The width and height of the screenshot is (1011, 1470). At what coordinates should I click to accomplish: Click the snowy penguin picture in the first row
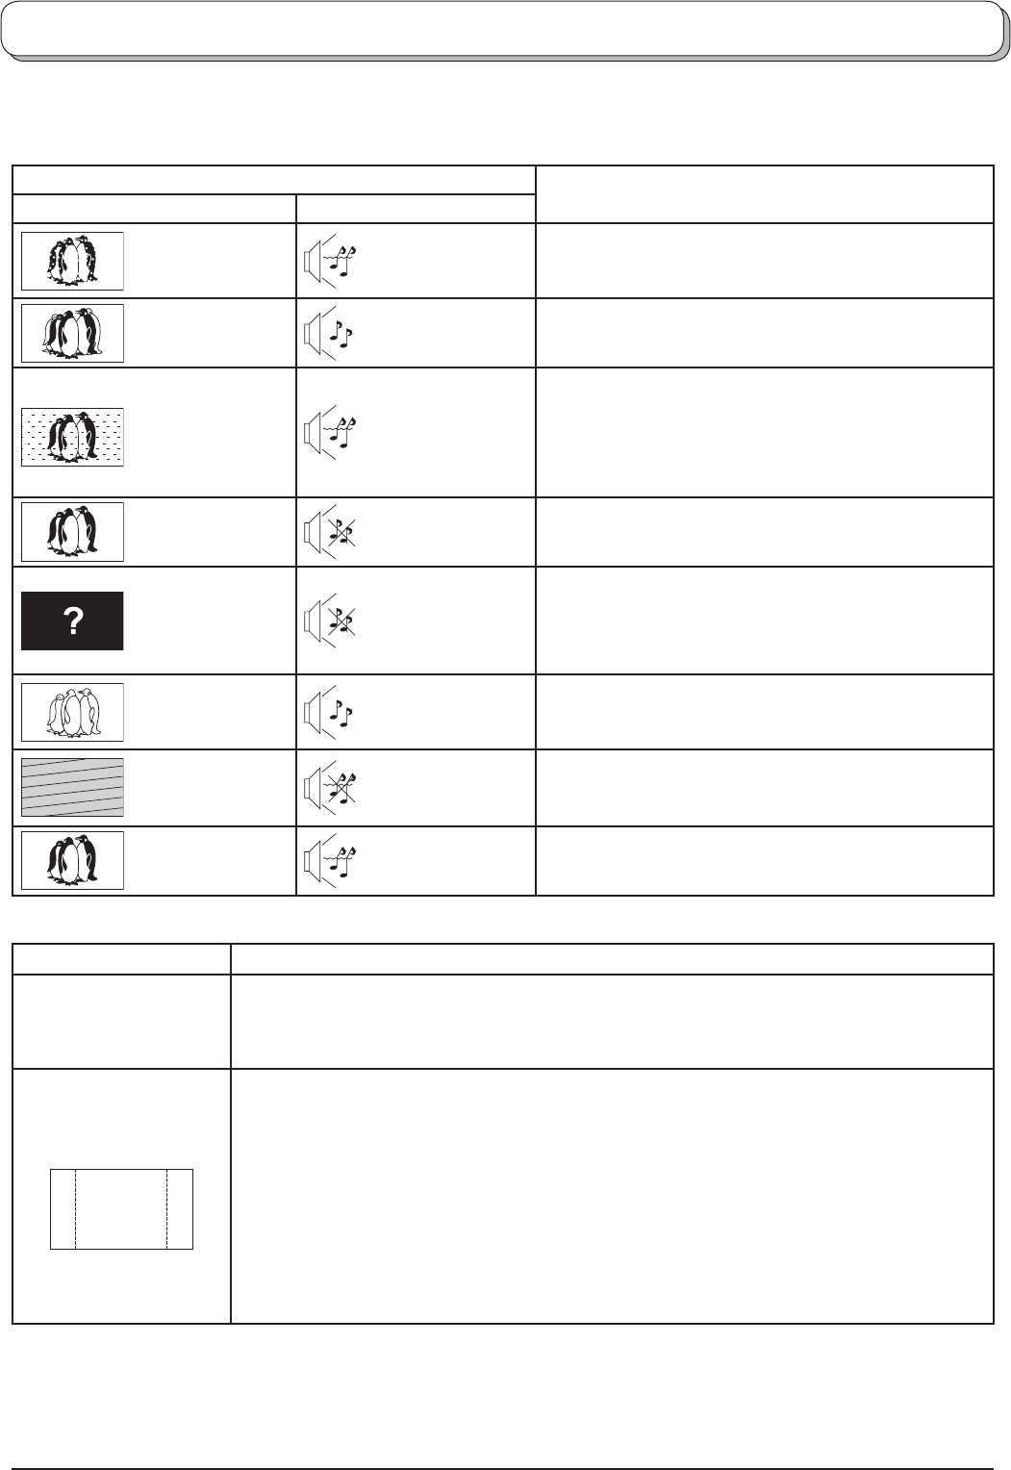click(x=73, y=261)
